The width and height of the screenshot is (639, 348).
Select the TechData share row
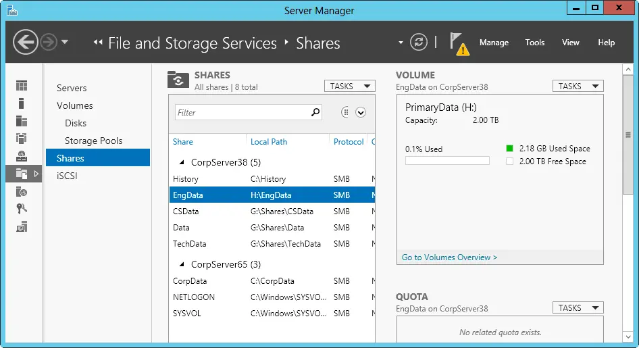click(272, 244)
